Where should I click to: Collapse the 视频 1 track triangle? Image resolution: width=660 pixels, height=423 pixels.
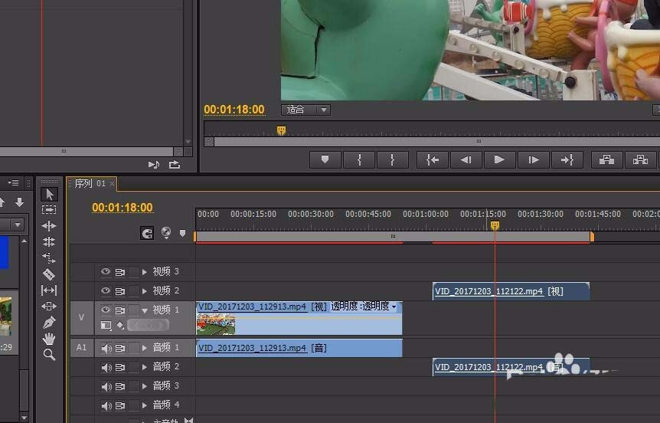145,310
